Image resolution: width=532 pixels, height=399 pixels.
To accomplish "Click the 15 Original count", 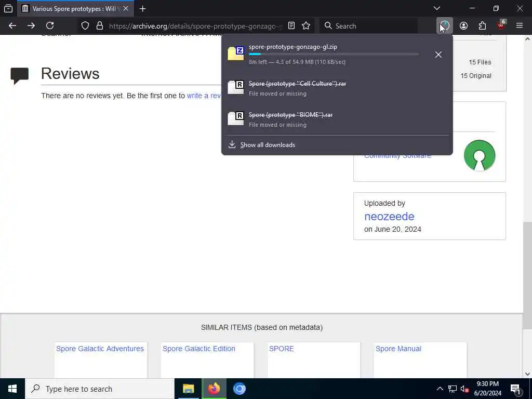I will 476,76.
